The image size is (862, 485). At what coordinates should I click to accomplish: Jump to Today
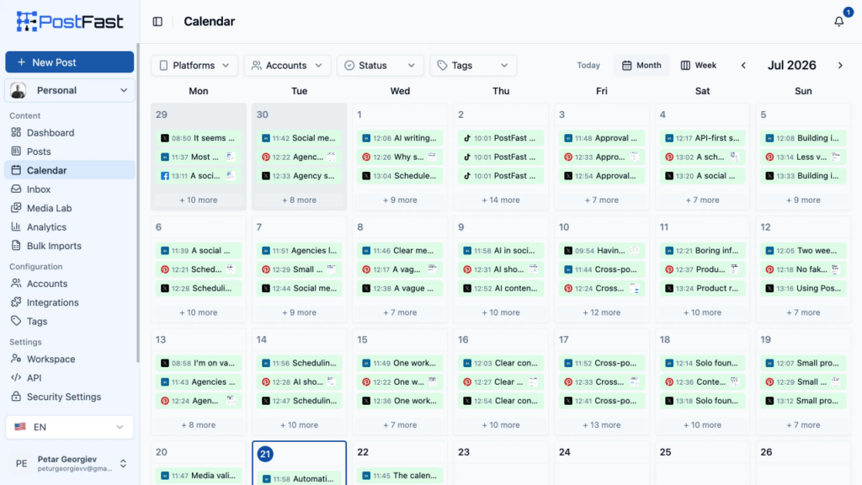588,66
